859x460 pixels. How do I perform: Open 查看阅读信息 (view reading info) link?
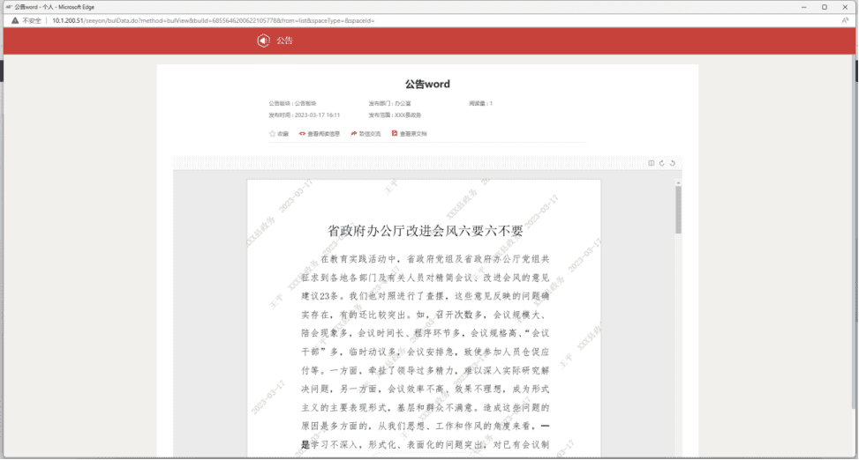click(x=320, y=133)
